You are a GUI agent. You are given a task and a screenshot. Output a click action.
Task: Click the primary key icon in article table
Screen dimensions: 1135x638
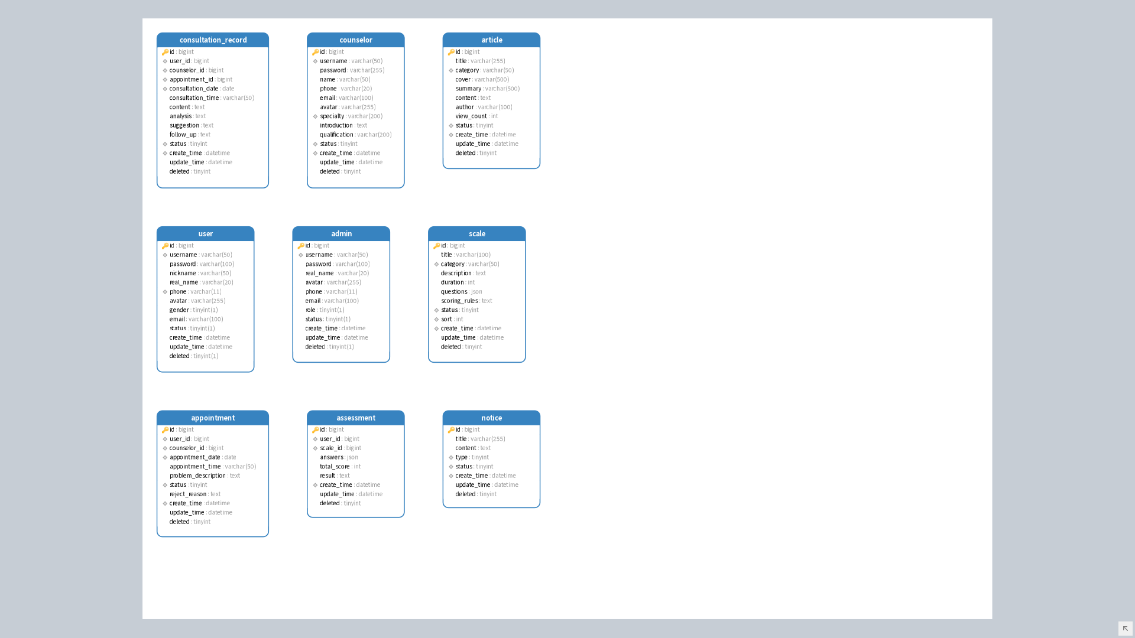[451, 52]
